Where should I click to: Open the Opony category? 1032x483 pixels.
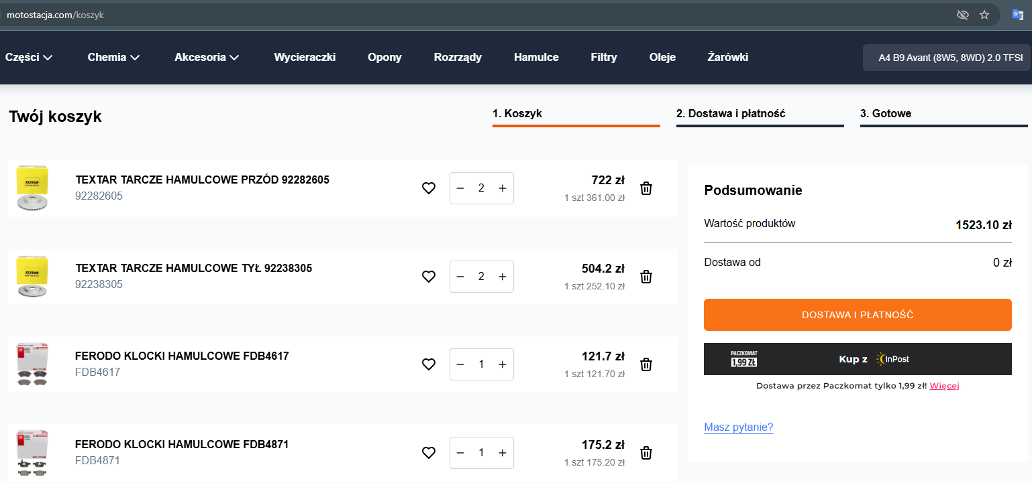384,58
